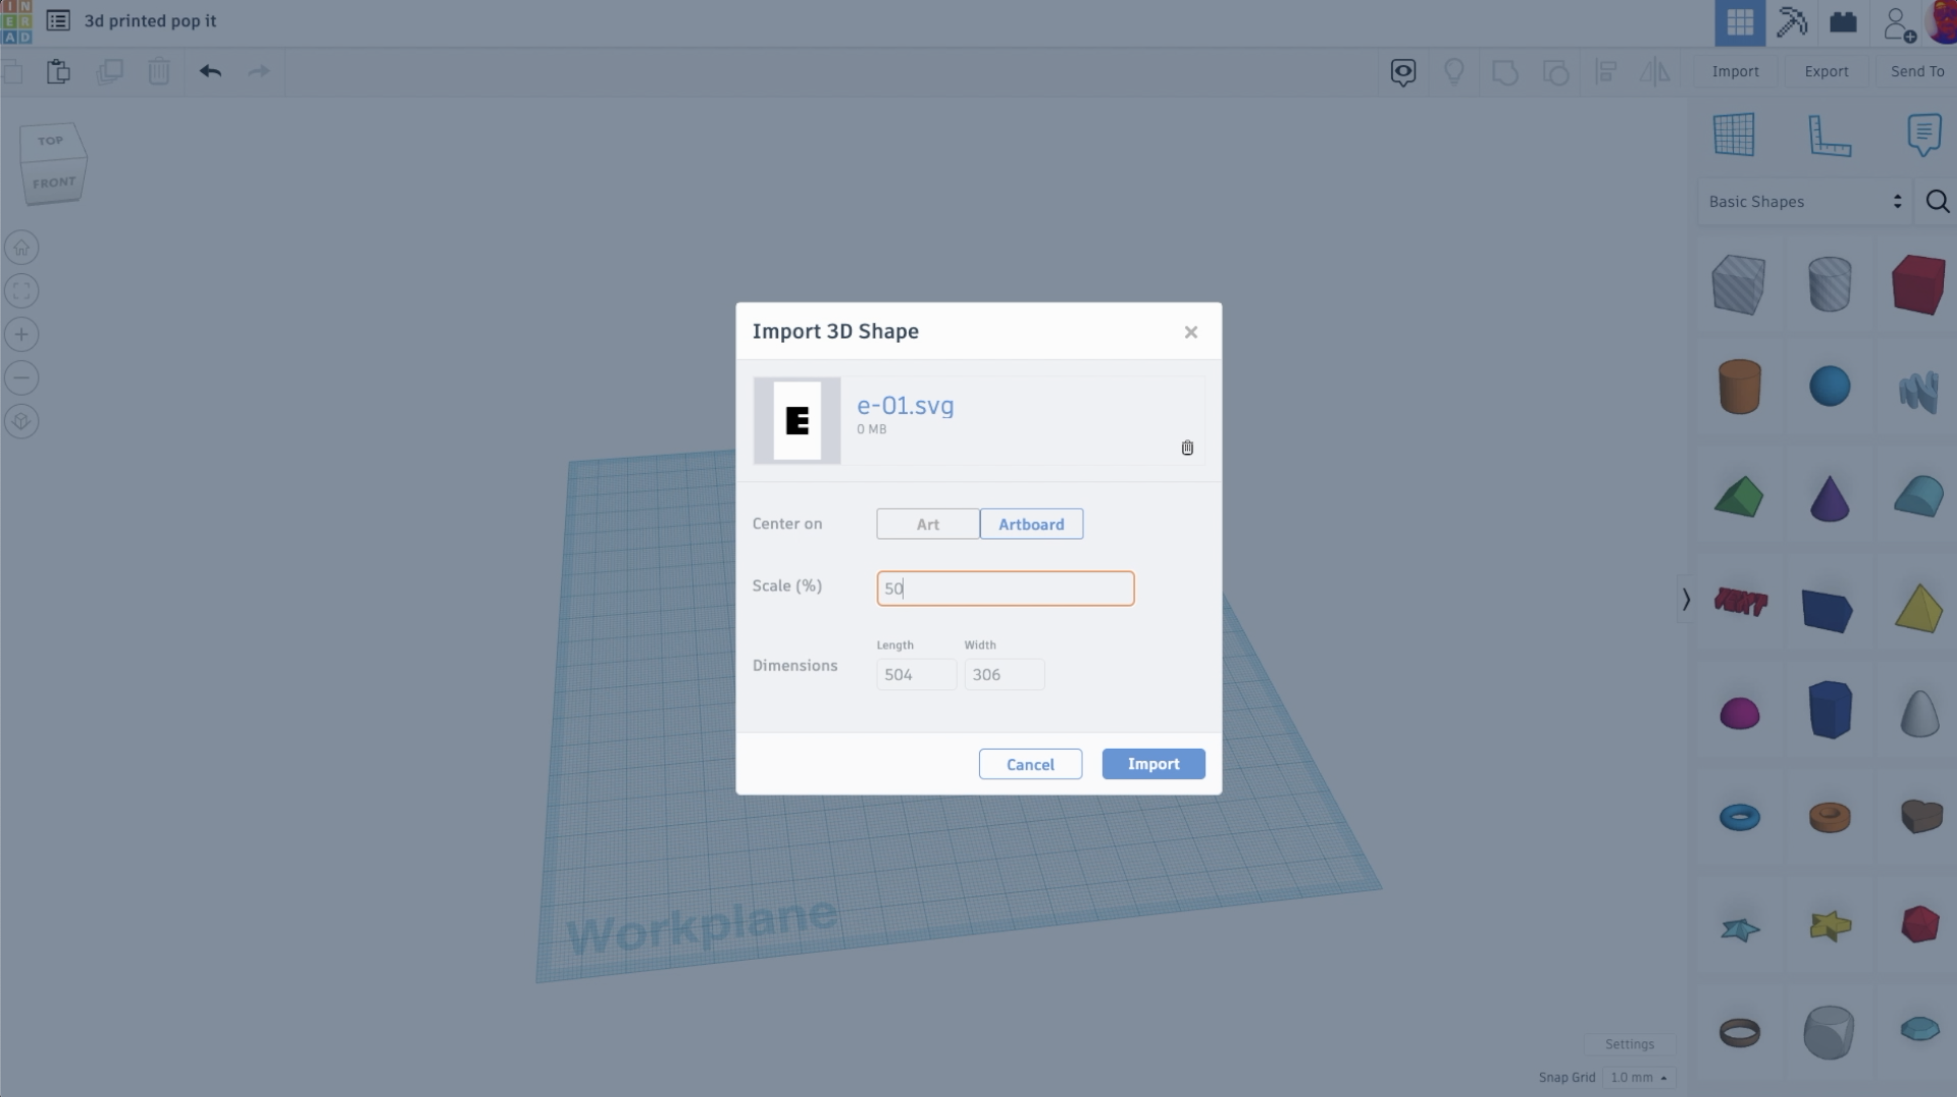Click the Ungroup shapes icon
Viewport: 1957px width, 1097px height.
[1556, 72]
